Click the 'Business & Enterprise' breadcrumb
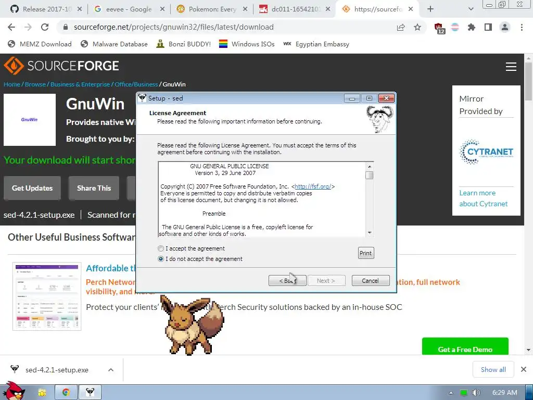This screenshot has height=400, width=533. pyautogui.click(x=80, y=84)
